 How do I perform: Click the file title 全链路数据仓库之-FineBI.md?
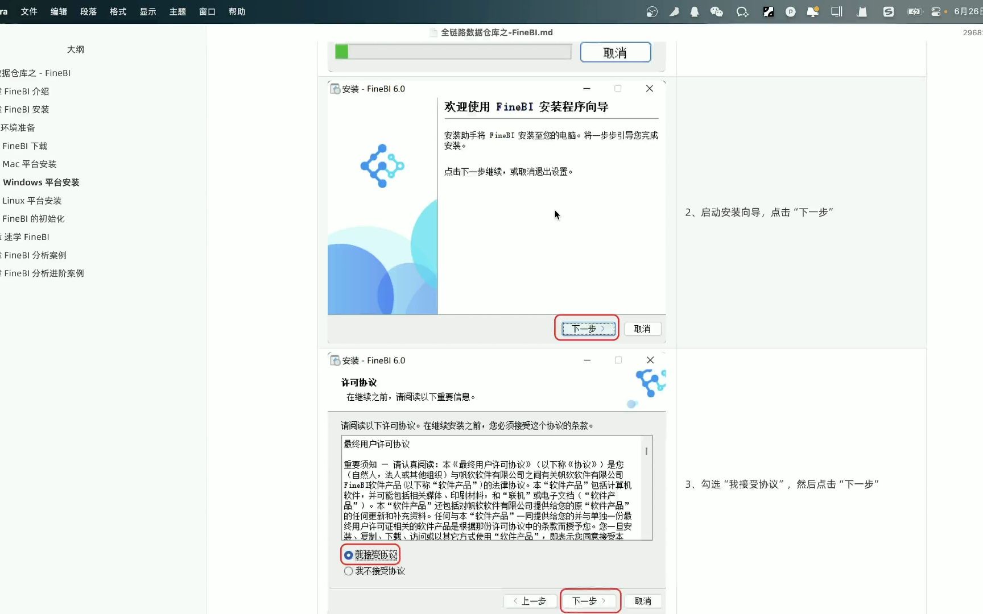click(497, 32)
